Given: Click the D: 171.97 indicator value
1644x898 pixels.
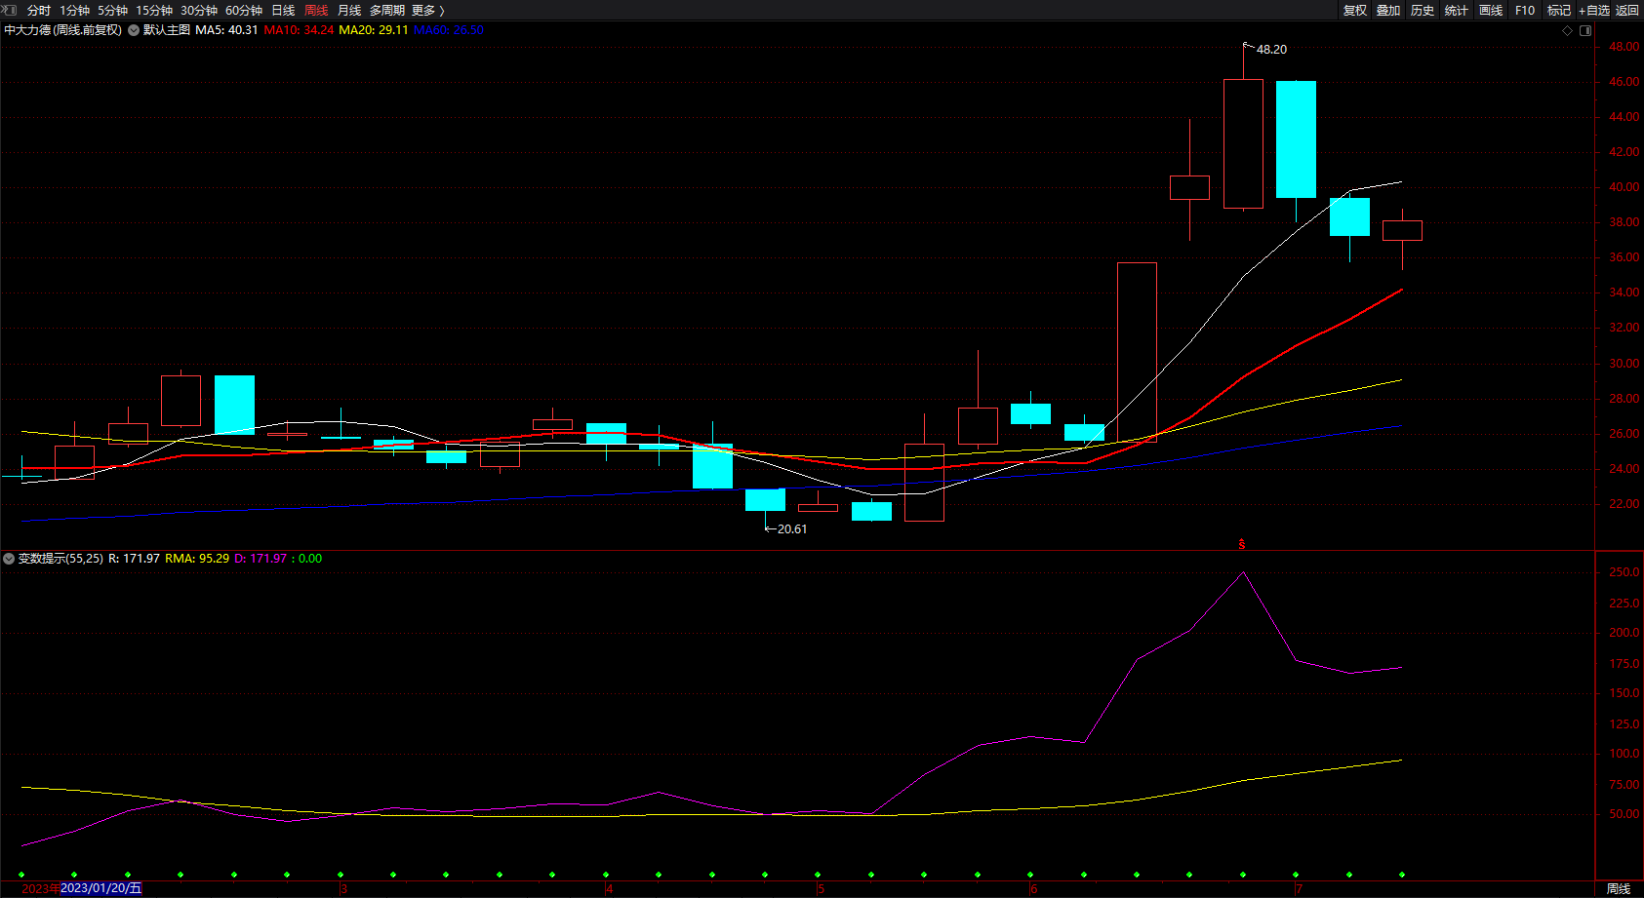Looking at the screenshot, I should click(x=261, y=559).
